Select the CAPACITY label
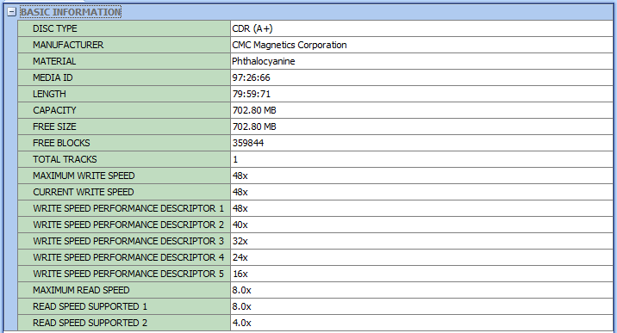Image resolution: width=617 pixels, height=333 pixels. (x=54, y=110)
